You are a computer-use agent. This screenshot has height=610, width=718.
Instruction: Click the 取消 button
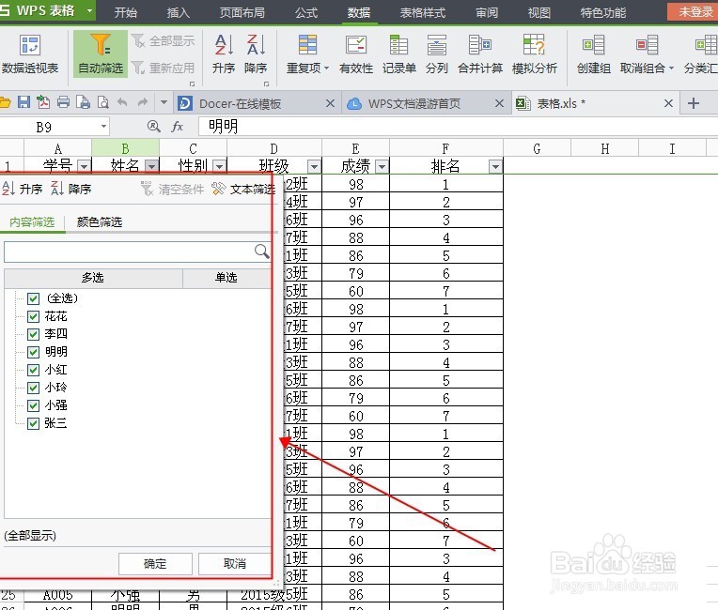coord(234,564)
